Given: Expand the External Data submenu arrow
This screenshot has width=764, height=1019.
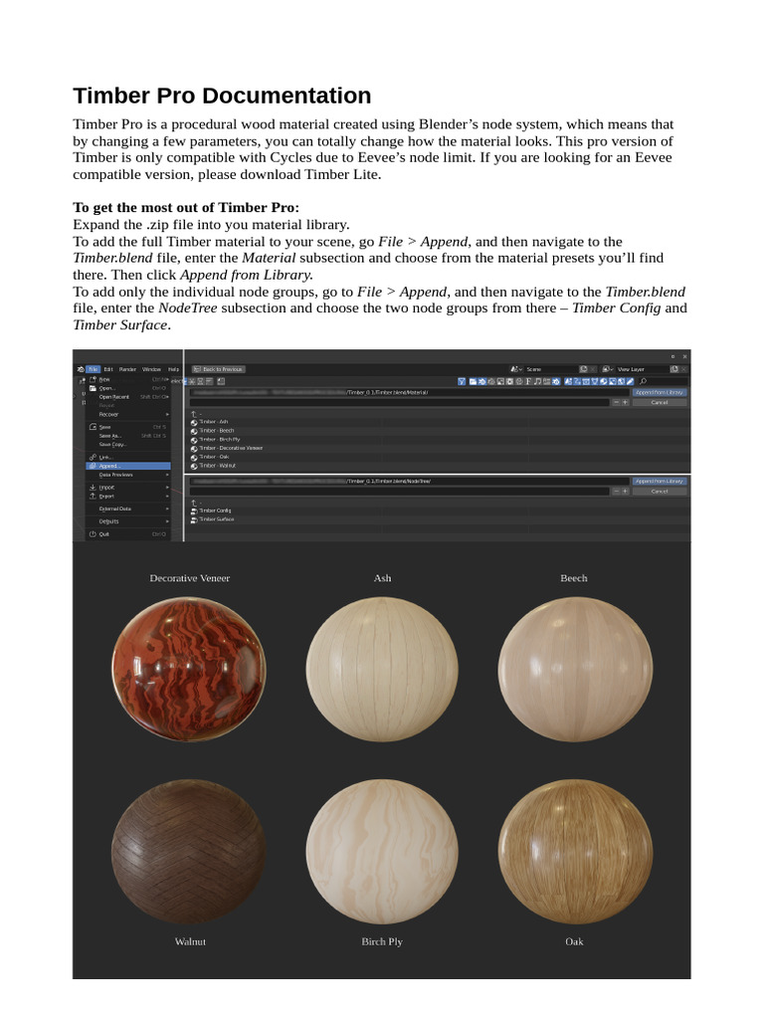Looking at the screenshot, I should coord(167,509).
